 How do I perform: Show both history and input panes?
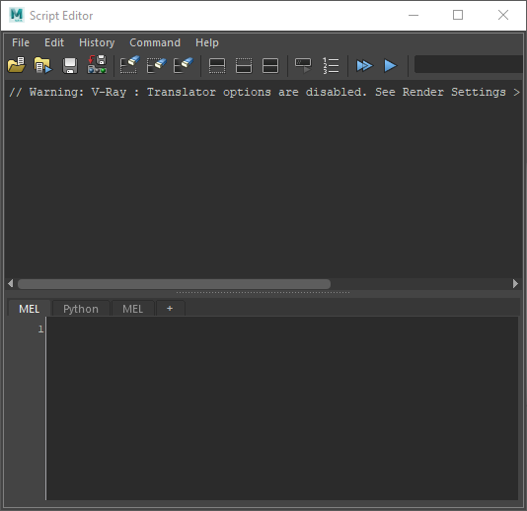270,65
